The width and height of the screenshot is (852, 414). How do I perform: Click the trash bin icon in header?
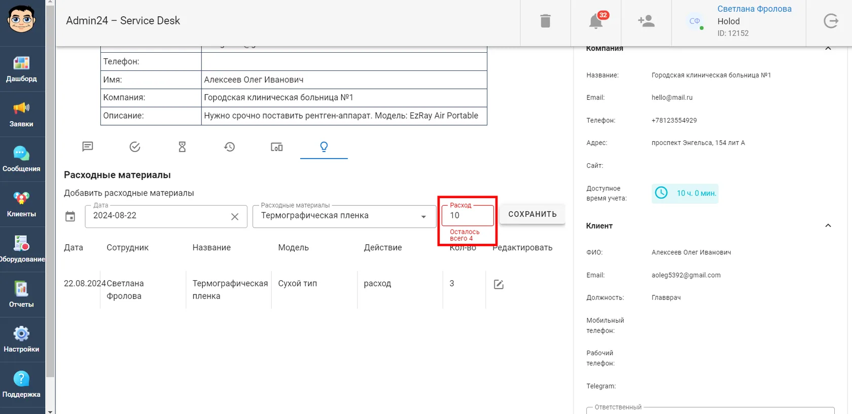coord(545,21)
